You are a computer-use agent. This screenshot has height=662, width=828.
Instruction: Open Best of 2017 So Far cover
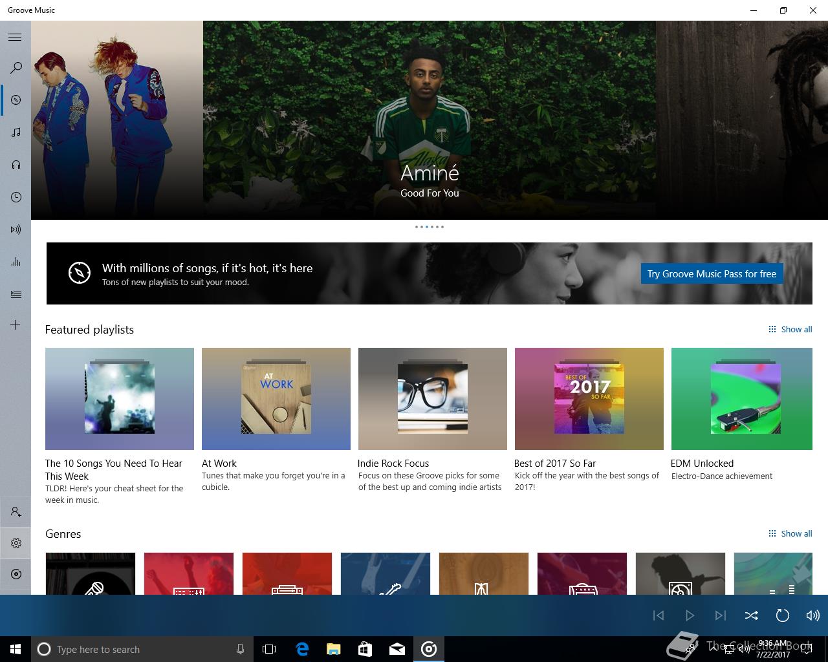589,399
